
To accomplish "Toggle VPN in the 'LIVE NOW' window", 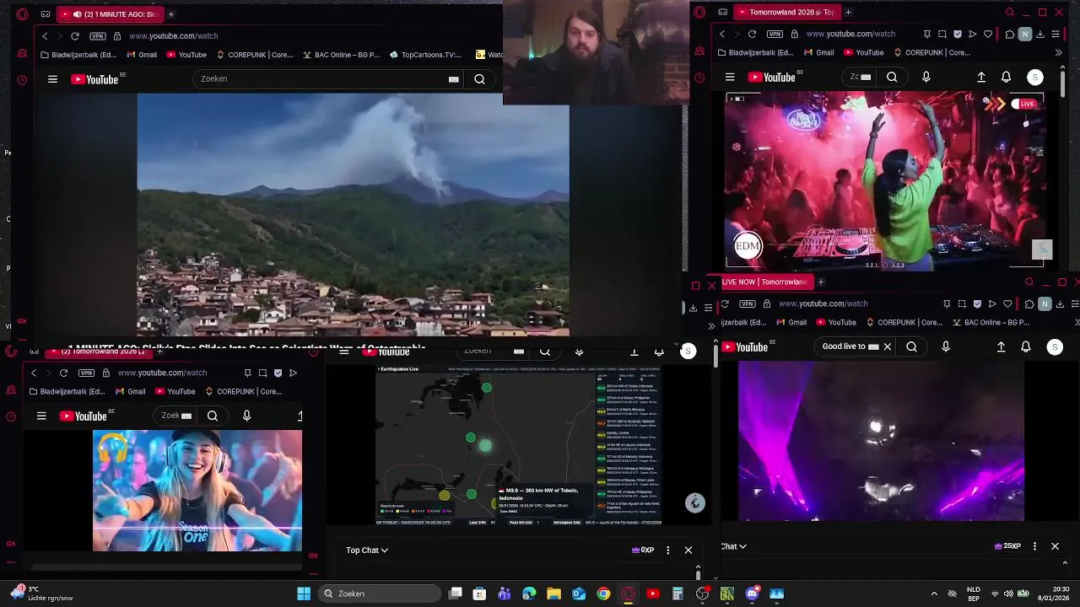I will pyautogui.click(x=748, y=304).
